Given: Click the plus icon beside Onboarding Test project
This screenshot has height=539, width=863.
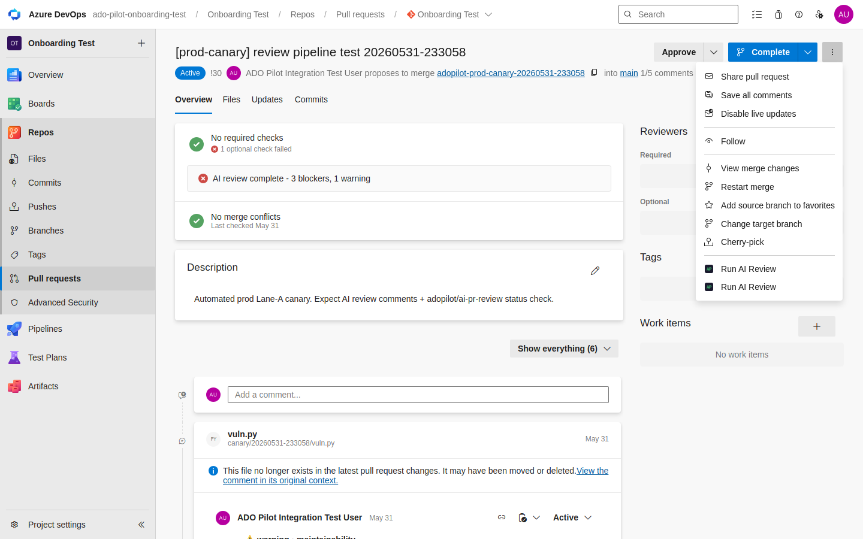Looking at the screenshot, I should (x=141, y=43).
